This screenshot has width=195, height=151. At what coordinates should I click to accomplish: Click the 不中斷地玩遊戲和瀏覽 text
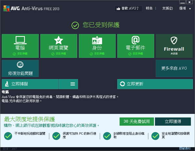tap(30, 134)
